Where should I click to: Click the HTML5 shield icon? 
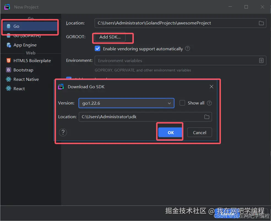pyautogui.click(x=9, y=60)
